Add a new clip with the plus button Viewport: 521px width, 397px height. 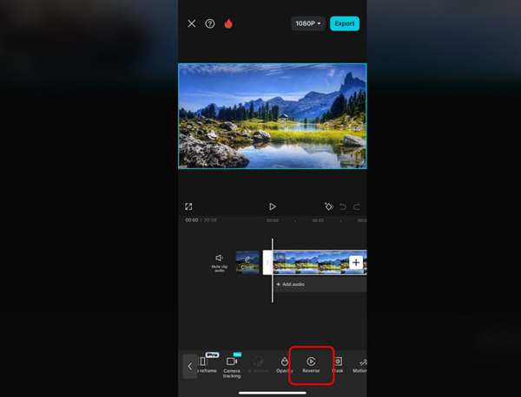356,263
